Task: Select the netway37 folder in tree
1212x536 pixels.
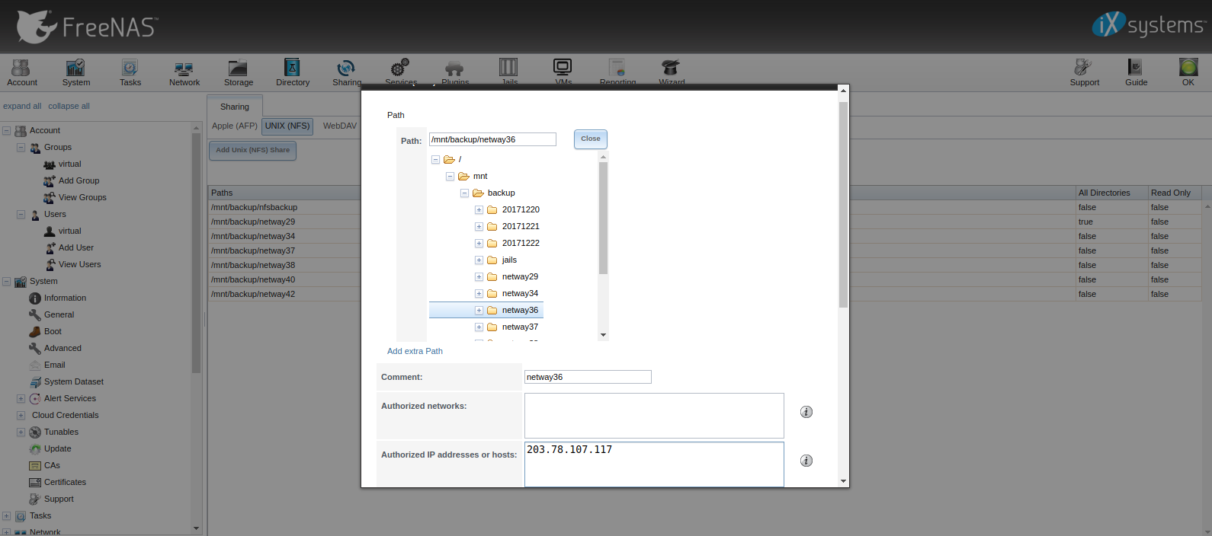Action: point(520,327)
